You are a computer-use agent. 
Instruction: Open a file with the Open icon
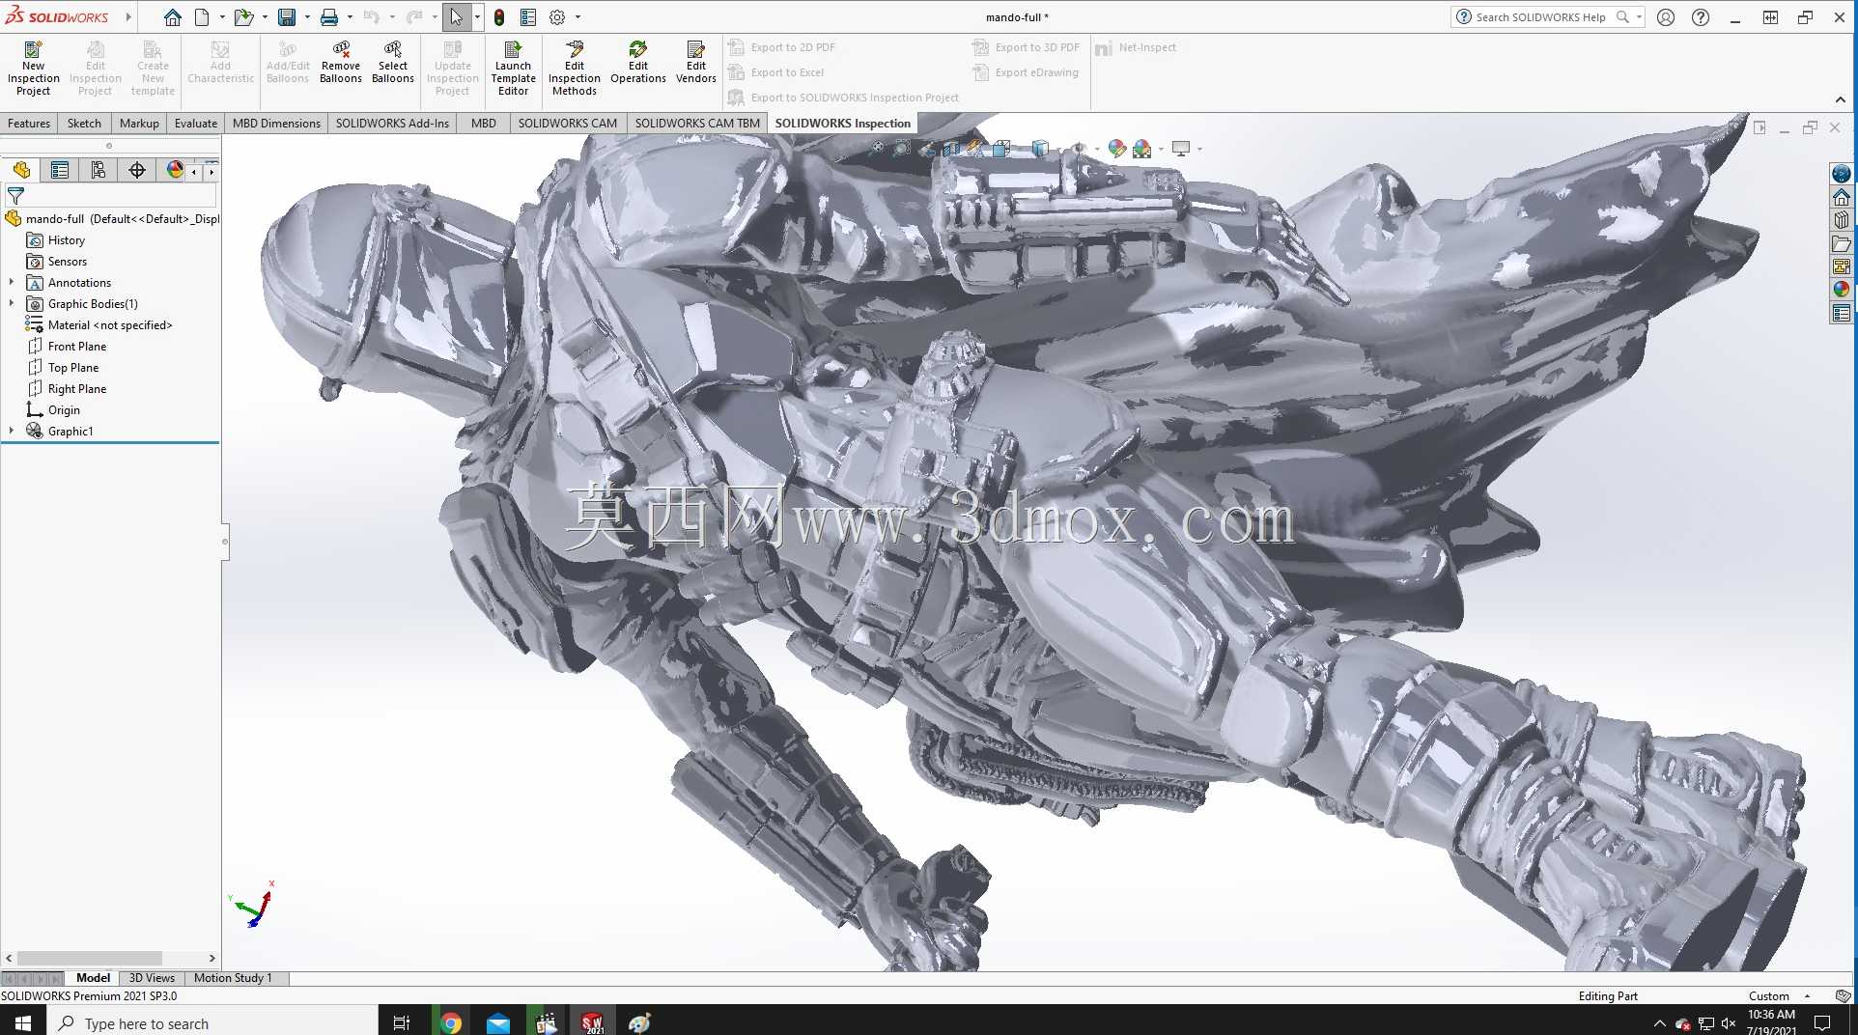click(x=243, y=17)
